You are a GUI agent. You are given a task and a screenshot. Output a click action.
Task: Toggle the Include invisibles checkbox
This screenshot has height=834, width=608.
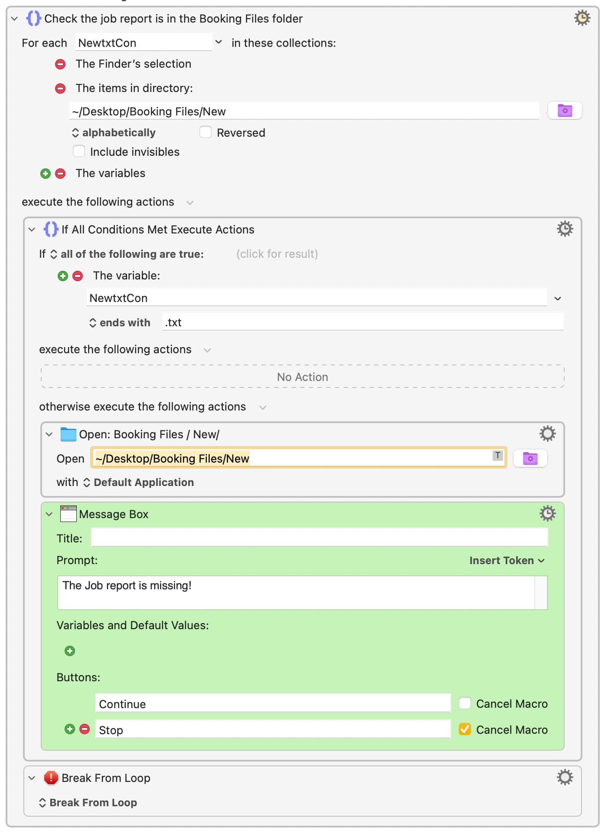pos(79,151)
